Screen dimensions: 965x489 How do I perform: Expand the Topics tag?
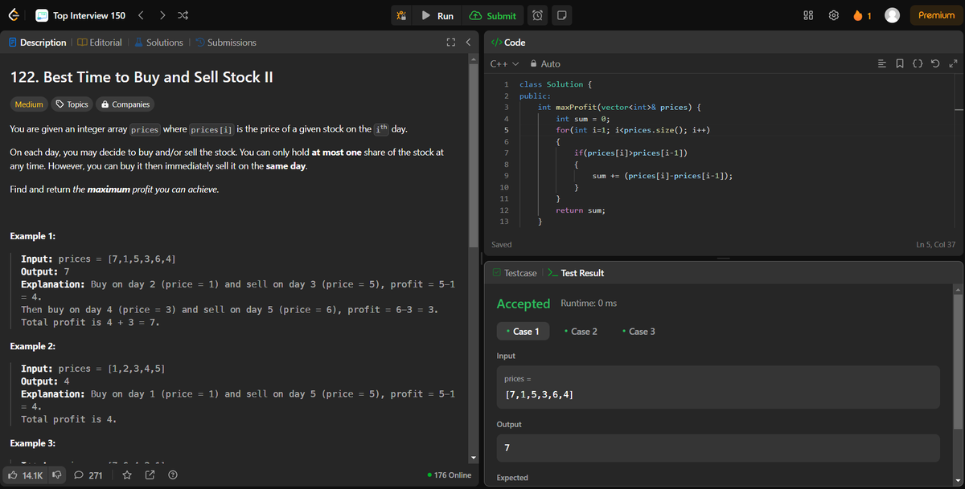tap(72, 104)
